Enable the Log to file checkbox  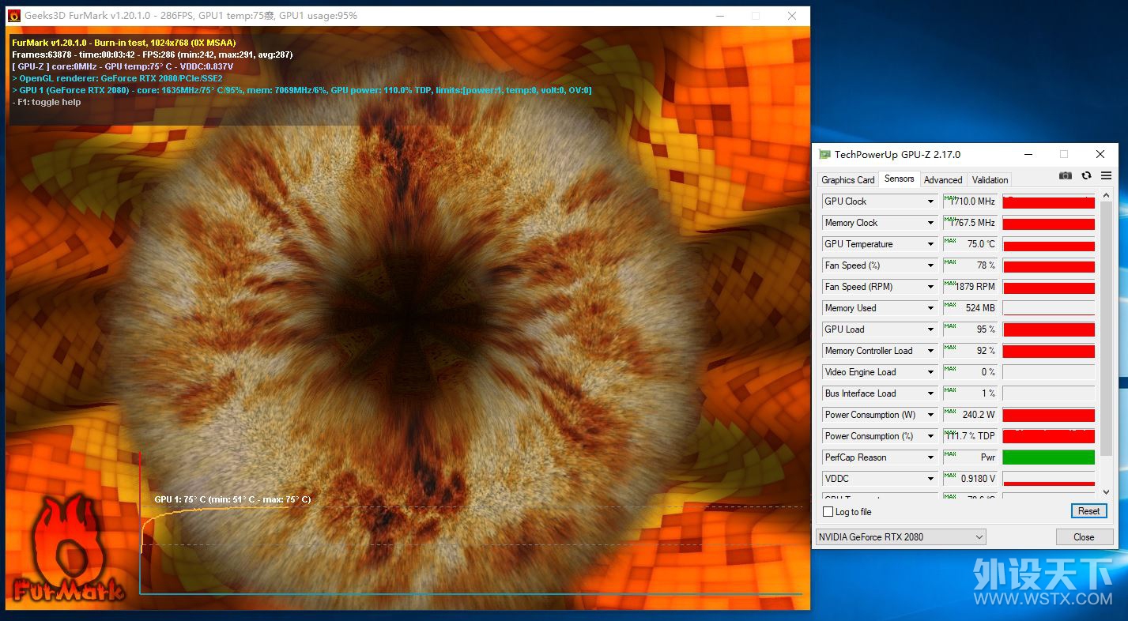click(828, 512)
